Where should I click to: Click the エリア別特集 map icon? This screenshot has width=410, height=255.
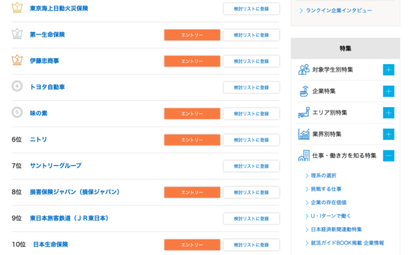(304, 113)
